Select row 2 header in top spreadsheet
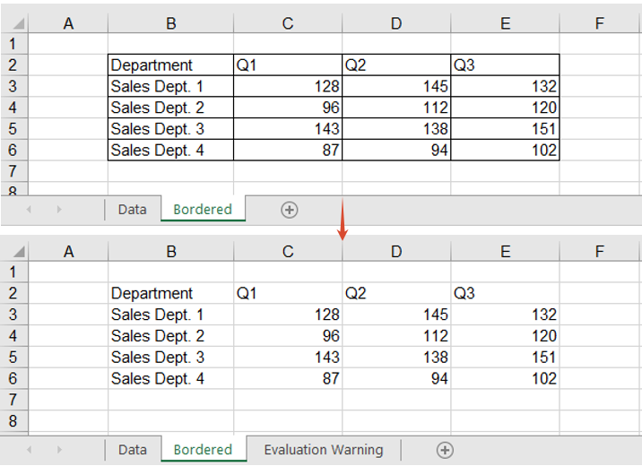This screenshot has width=642, height=466. tap(13, 65)
